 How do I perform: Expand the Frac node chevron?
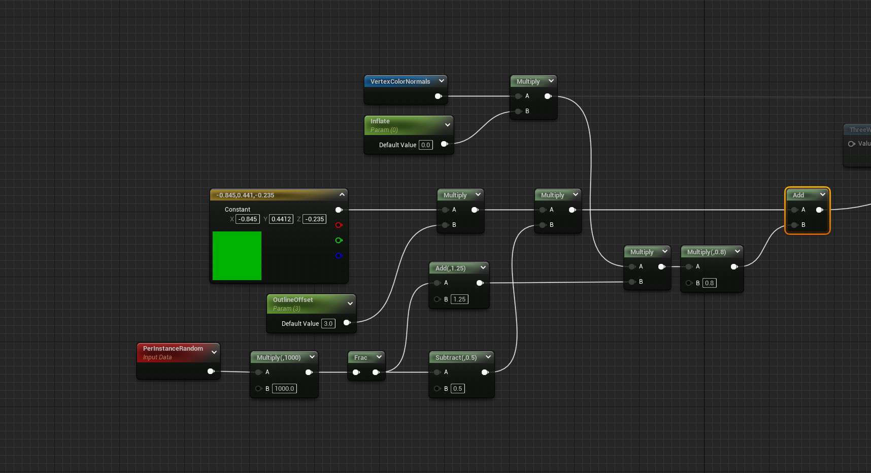(x=379, y=357)
